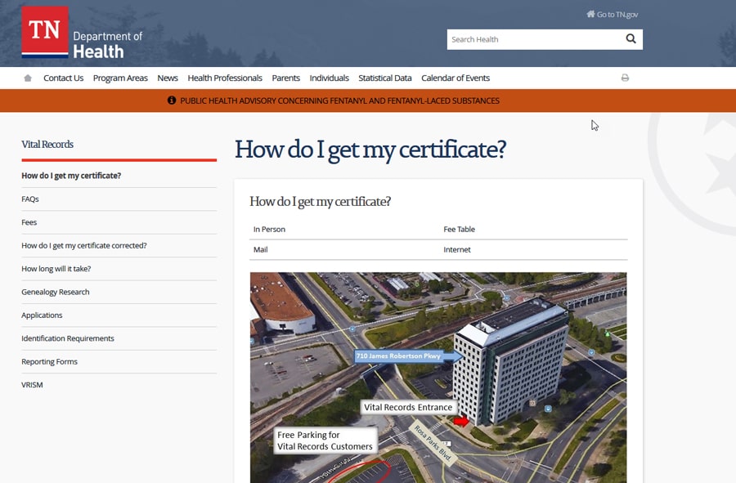Open the fentanyl public health advisory banner
This screenshot has height=483, width=736.
[x=339, y=101]
